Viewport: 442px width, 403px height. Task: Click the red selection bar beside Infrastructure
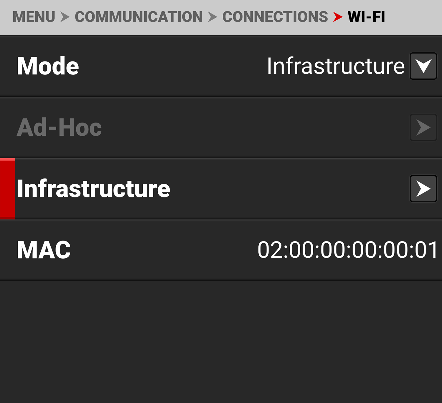[x=8, y=189]
